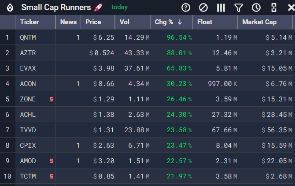Select the EVAX ticker
295x186 pixels.
(28, 68)
